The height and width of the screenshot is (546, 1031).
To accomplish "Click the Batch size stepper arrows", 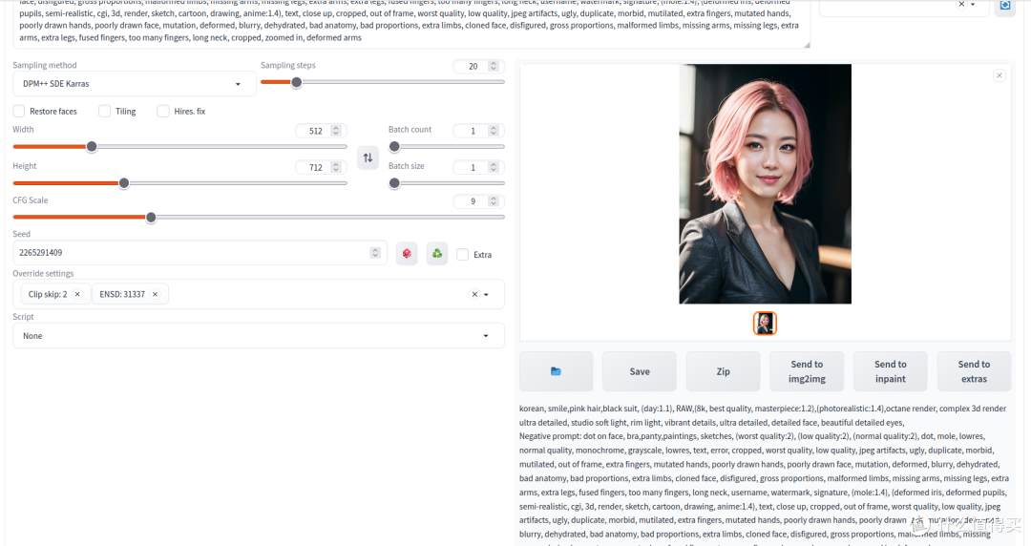I will coord(494,168).
